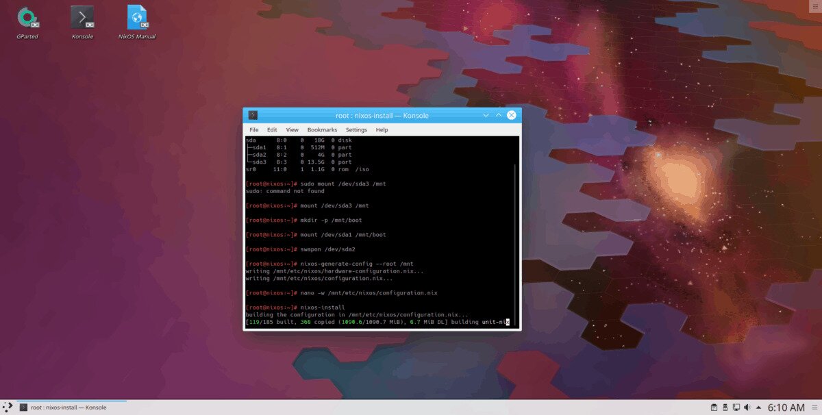Open the panel settings hamburger button
Viewport: 822px width, 415px height.
[x=814, y=407]
